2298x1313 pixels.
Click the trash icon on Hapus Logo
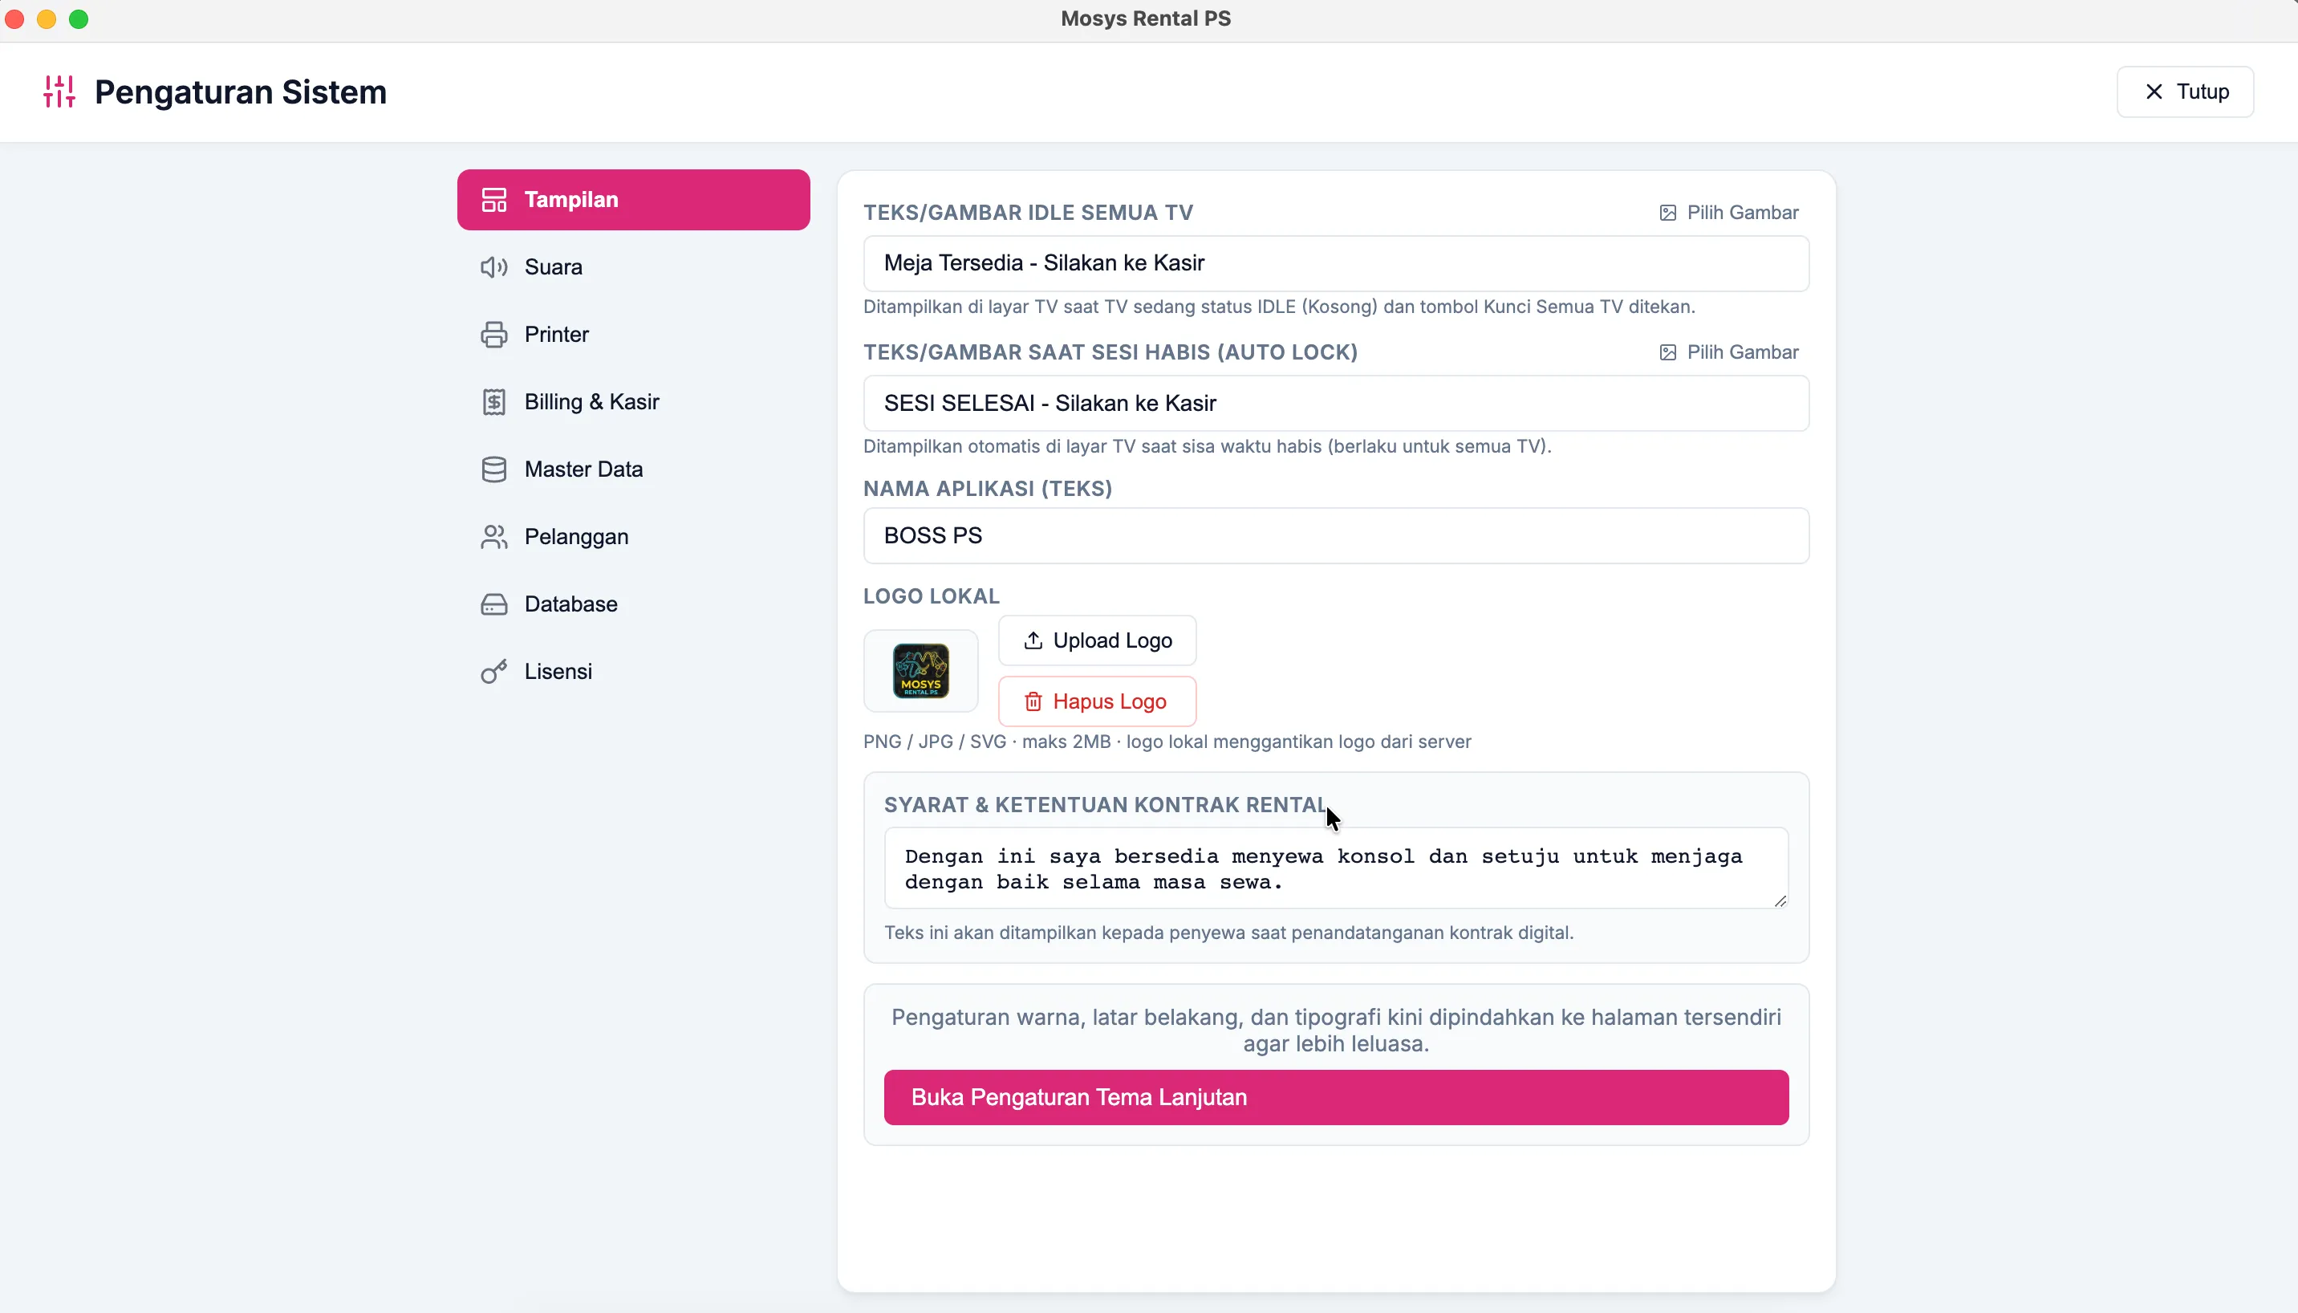[x=1033, y=701]
